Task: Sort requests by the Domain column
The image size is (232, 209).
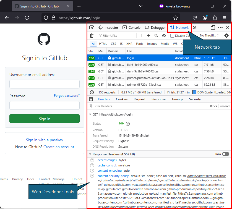Action: [116, 51]
